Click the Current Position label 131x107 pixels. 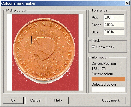coord(104,63)
